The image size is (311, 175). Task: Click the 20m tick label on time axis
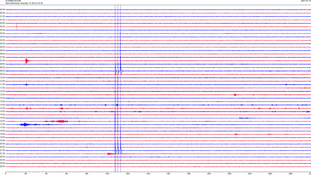pos(209,174)
